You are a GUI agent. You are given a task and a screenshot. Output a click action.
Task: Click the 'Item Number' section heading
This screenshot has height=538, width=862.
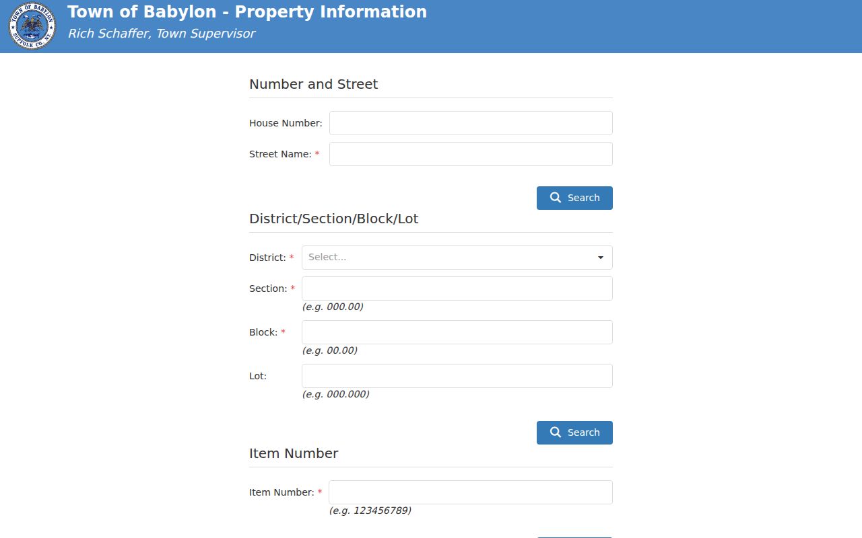click(x=294, y=453)
